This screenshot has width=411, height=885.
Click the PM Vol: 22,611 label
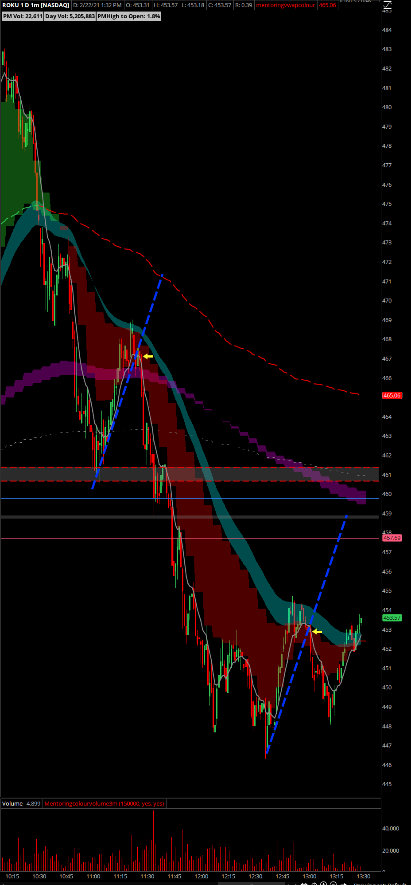[23, 16]
